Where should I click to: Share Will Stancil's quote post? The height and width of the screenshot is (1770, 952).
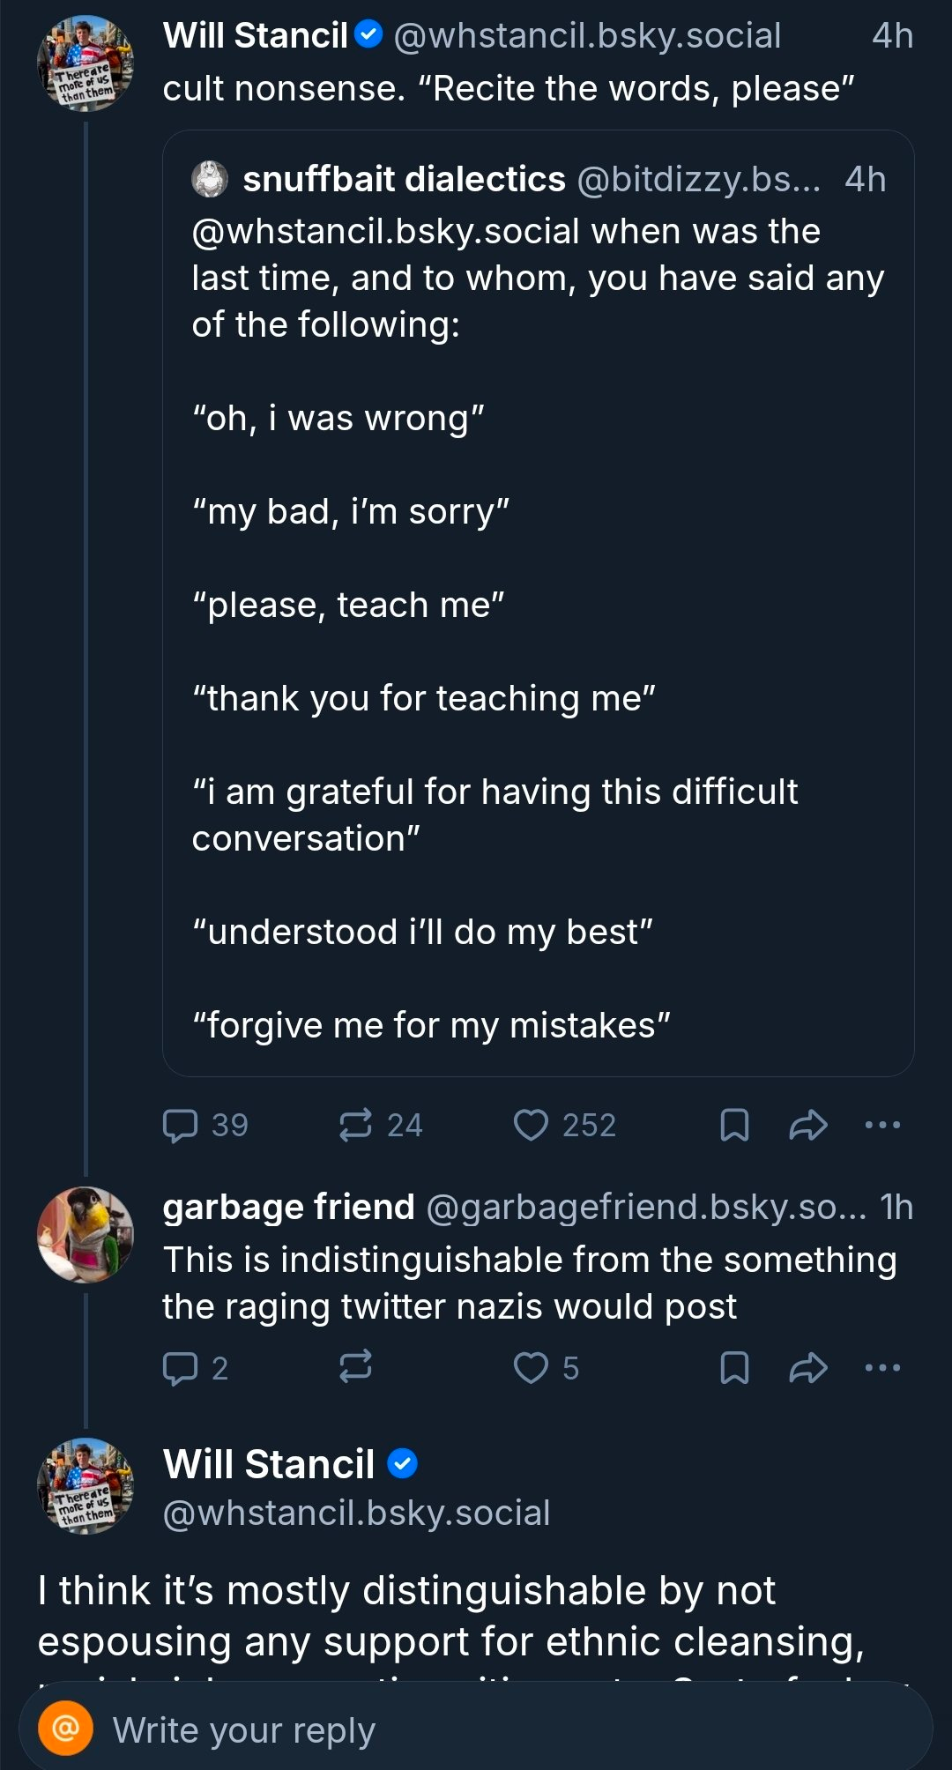pos(808,1126)
